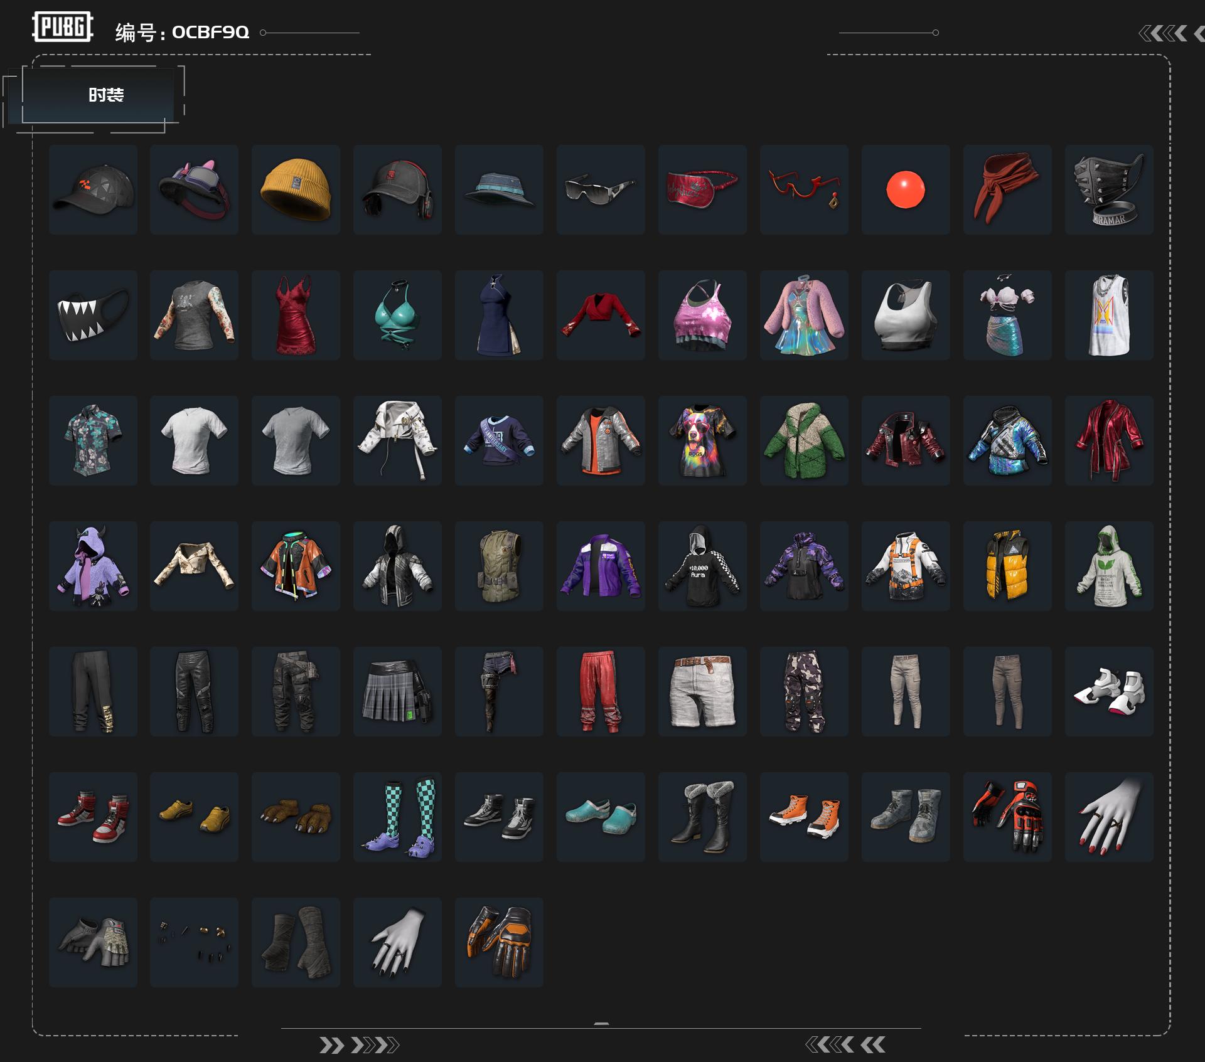Image resolution: width=1205 pixels, height=1062 pixels.
Task: Pick the pink sequin crop top
Action: coord(702,315)
